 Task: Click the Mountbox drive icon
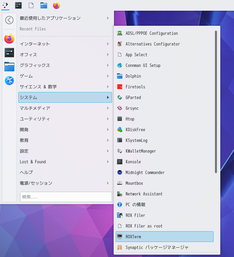point(120,183)
